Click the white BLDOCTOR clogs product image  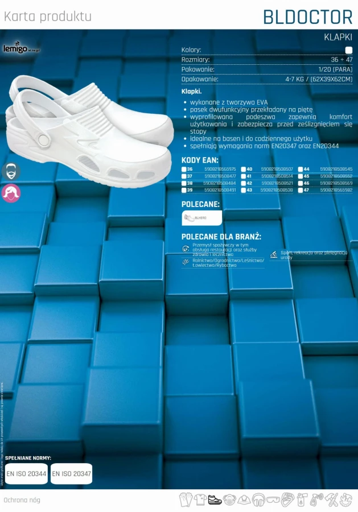coord(90,131)
